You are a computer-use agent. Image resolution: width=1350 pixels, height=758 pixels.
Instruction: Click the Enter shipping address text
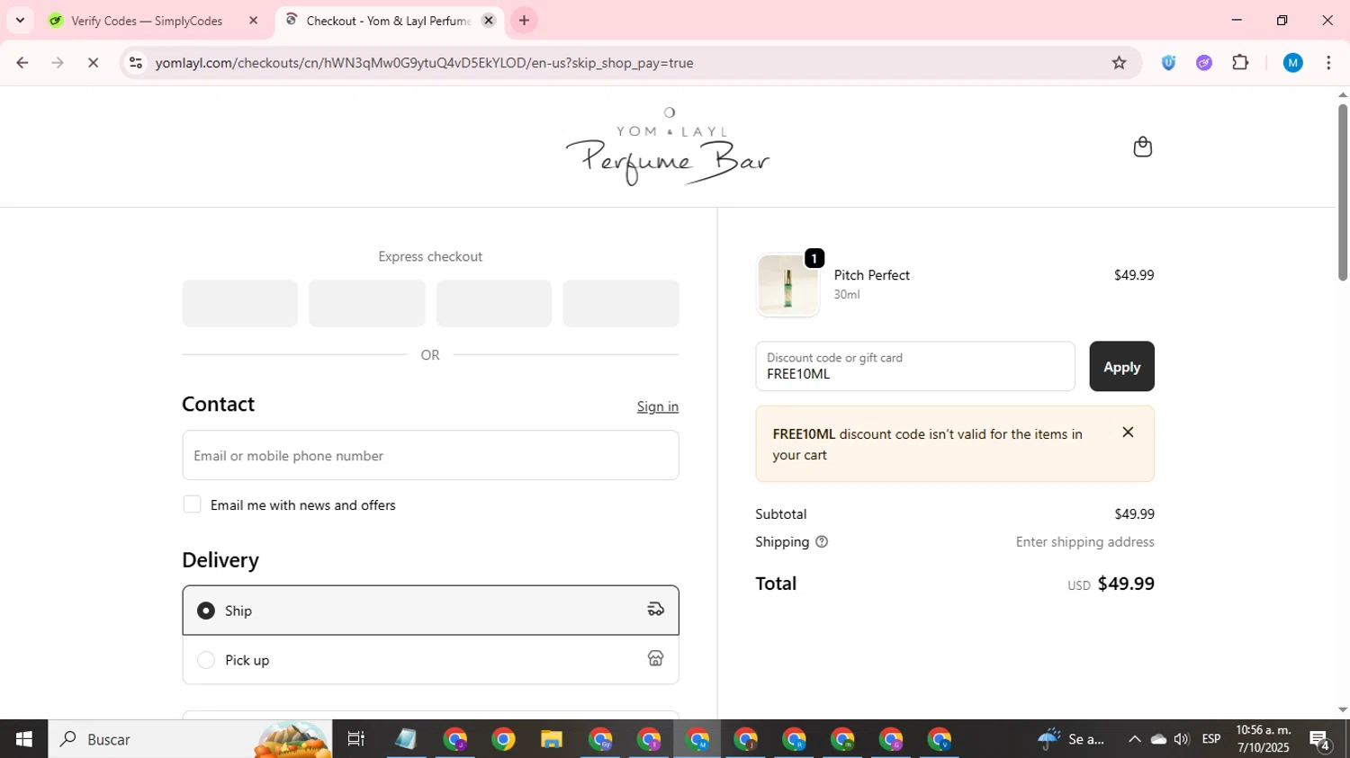pos(1084,542)
